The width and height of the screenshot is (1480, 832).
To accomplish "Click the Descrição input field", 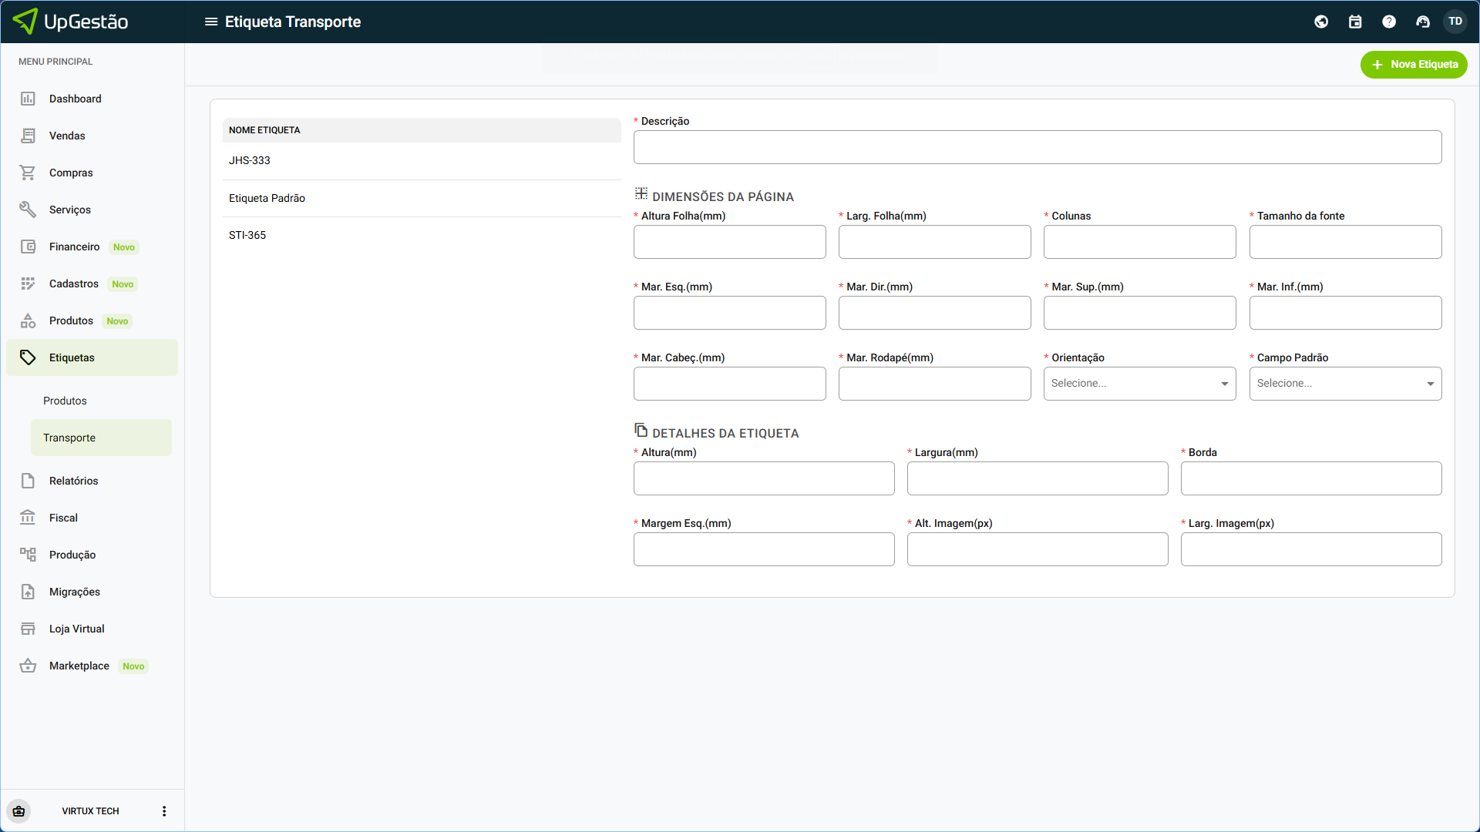I will click(x=1037, y=147).
